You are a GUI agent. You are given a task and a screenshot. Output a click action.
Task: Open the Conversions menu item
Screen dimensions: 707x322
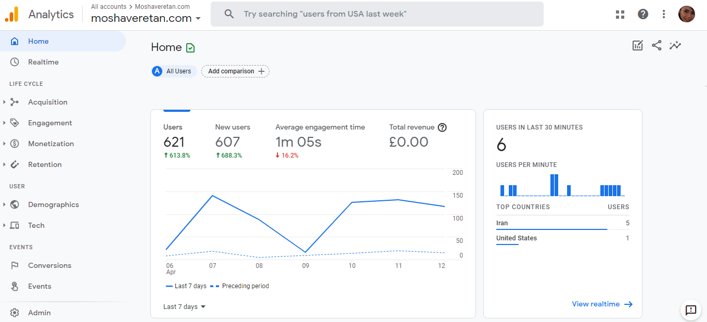63,265
